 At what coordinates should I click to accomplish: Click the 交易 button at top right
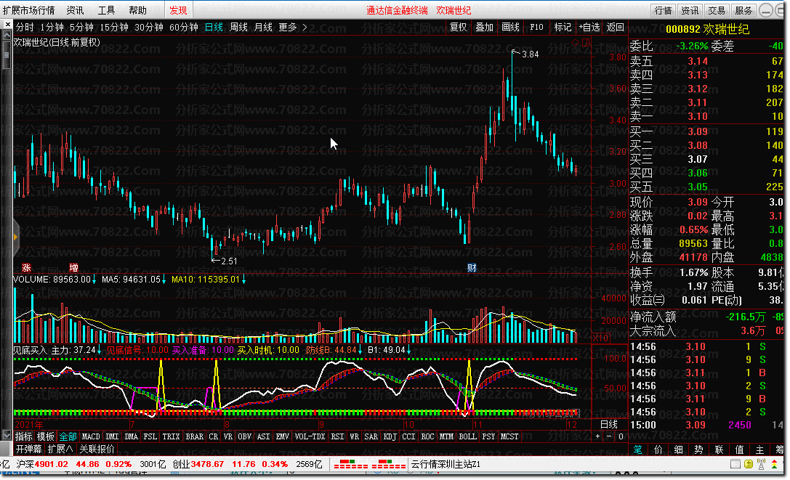717,10
